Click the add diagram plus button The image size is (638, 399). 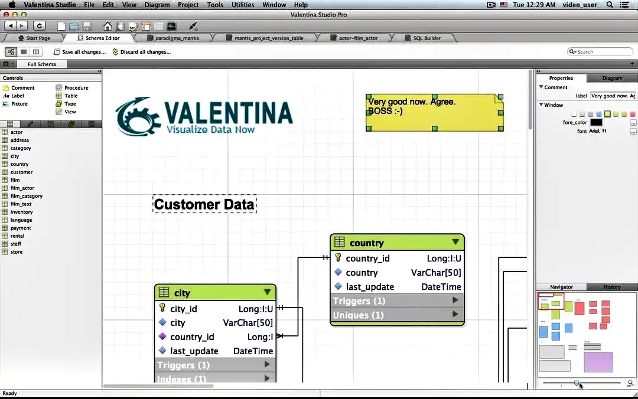[x=632, y=64]
